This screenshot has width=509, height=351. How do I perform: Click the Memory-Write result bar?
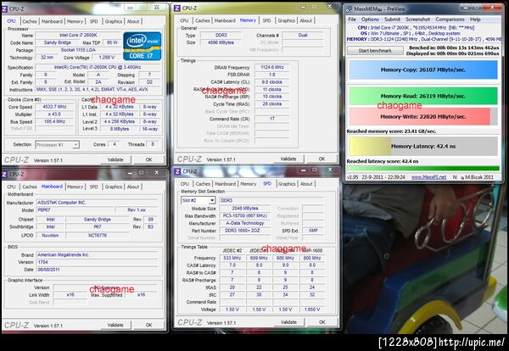tap(423, 116)
